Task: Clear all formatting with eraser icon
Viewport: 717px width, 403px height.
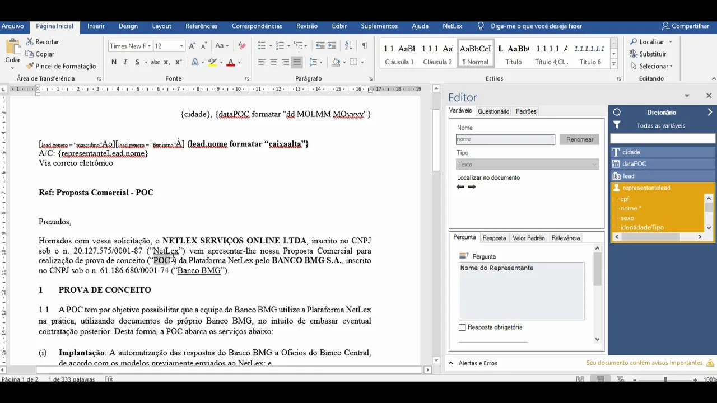Action: [x=242, y=46]
